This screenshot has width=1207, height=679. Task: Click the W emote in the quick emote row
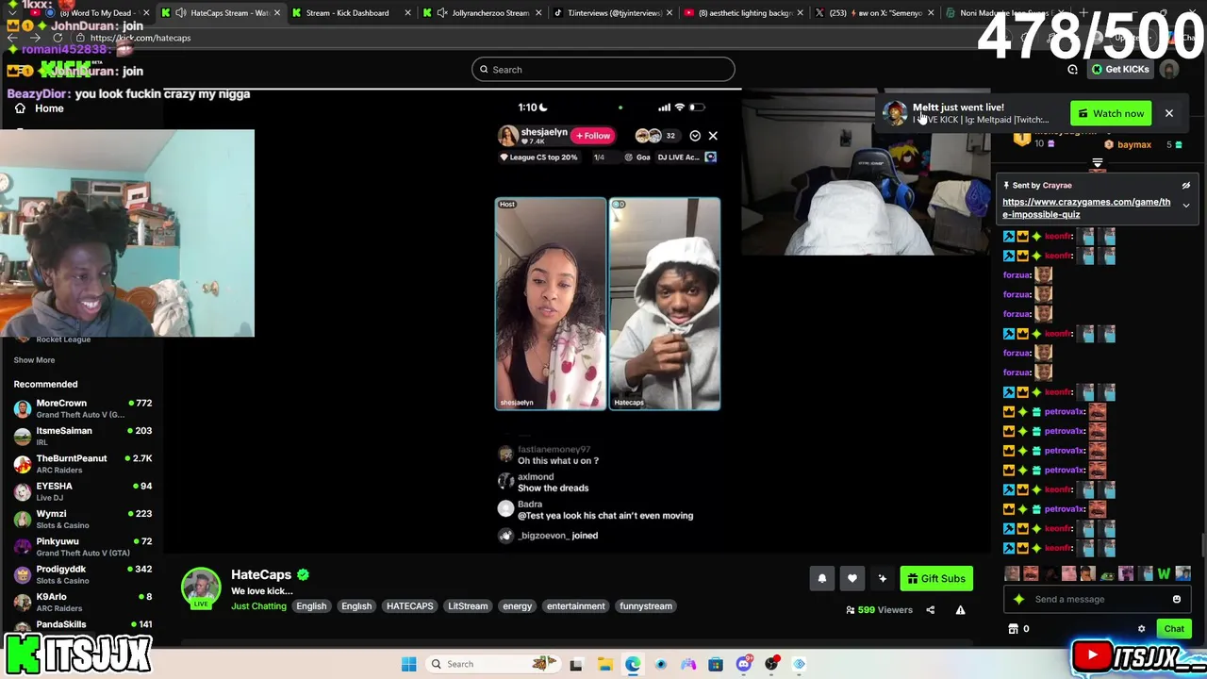[x=1164, y=573]
